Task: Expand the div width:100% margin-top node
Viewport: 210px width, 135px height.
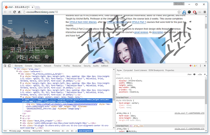Action: click(x=21, y=123)
